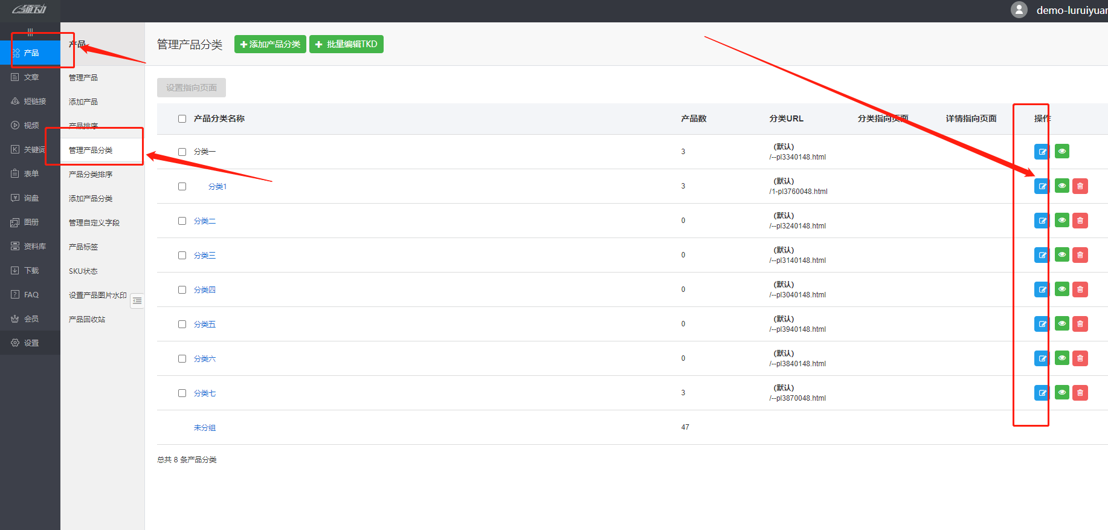This screenshot has height=530, width=1108.
Task: Collapse the submenu with the sidebar toggle
Action: (137, 300)
